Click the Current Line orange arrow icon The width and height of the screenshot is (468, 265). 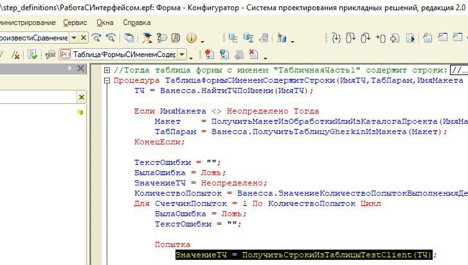tap(395, 38)
